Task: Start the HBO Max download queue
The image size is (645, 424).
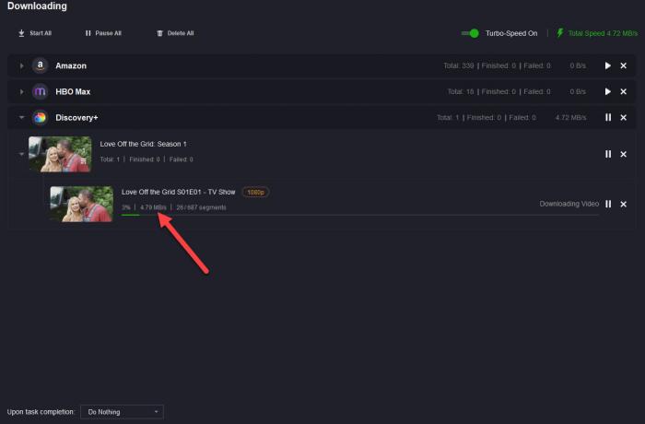Action: 608,92
